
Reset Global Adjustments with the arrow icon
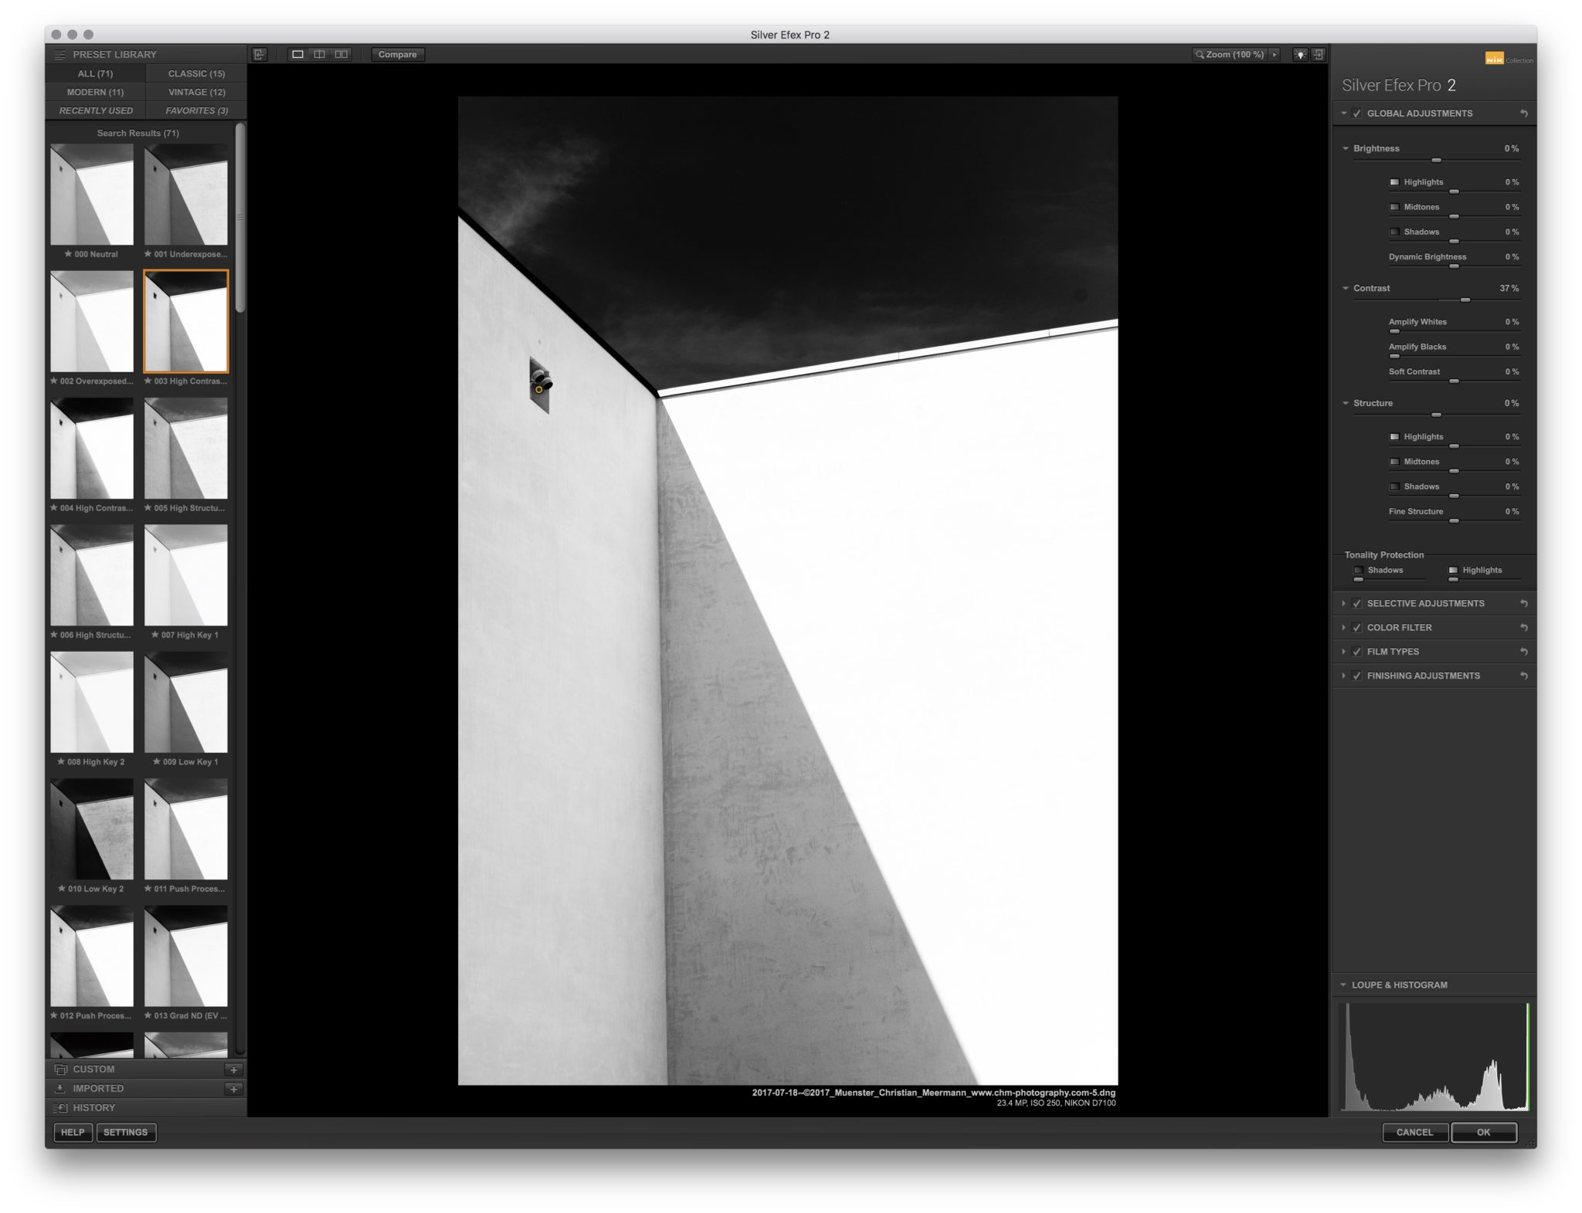coord(1524,114)
